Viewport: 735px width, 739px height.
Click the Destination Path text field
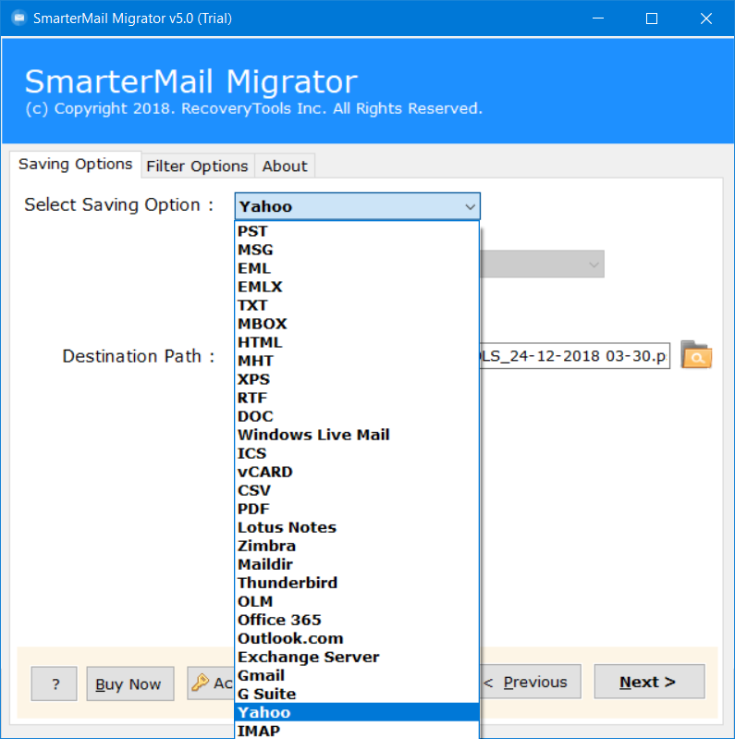[575, 356]
